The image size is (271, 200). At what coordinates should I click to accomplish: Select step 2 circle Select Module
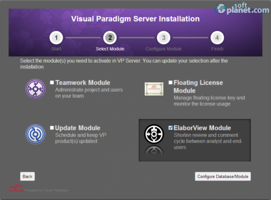pos(110,38)
